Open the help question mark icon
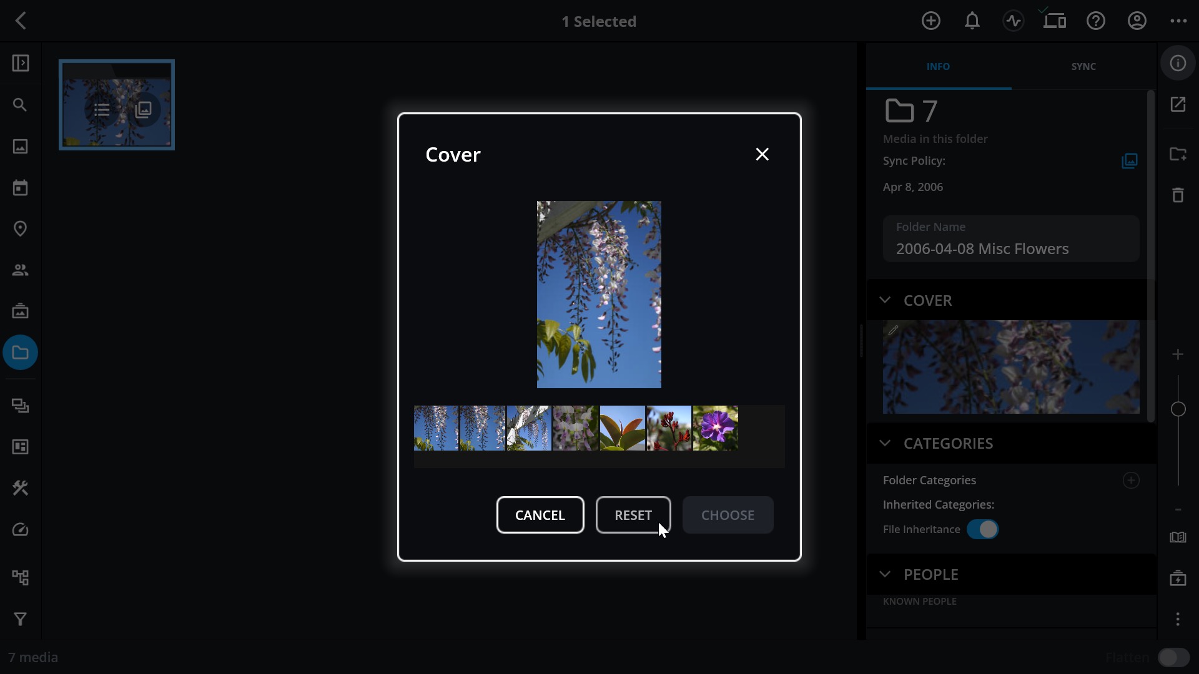Image resolution: width=1199 pixels, height=674 pixels. pos(1095,21)
